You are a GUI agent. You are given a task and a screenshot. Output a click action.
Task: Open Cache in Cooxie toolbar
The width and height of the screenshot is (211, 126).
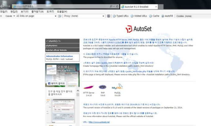click(x=154, y=16)
